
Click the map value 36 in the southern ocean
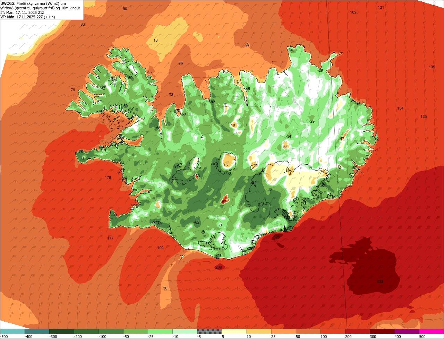tap(165, 288)
